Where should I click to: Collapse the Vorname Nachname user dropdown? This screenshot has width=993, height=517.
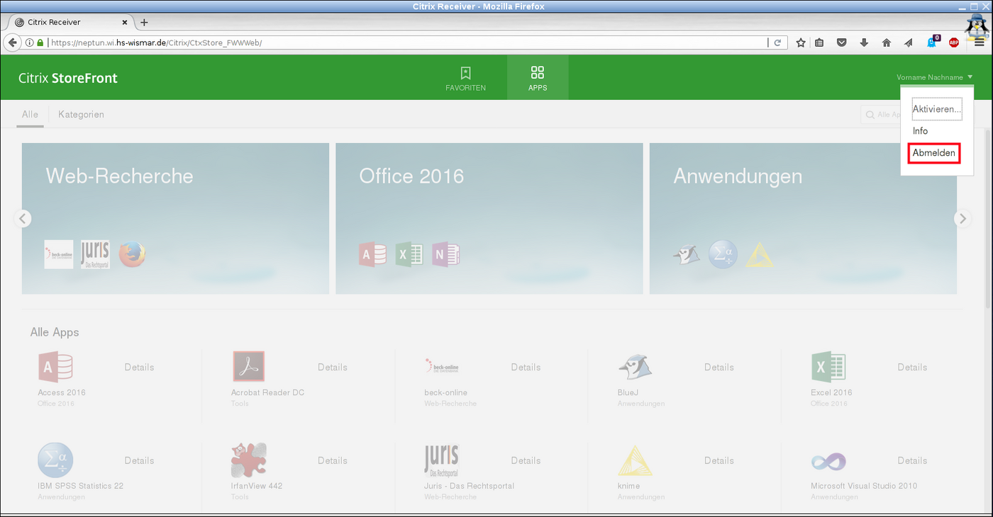(934, 77)
